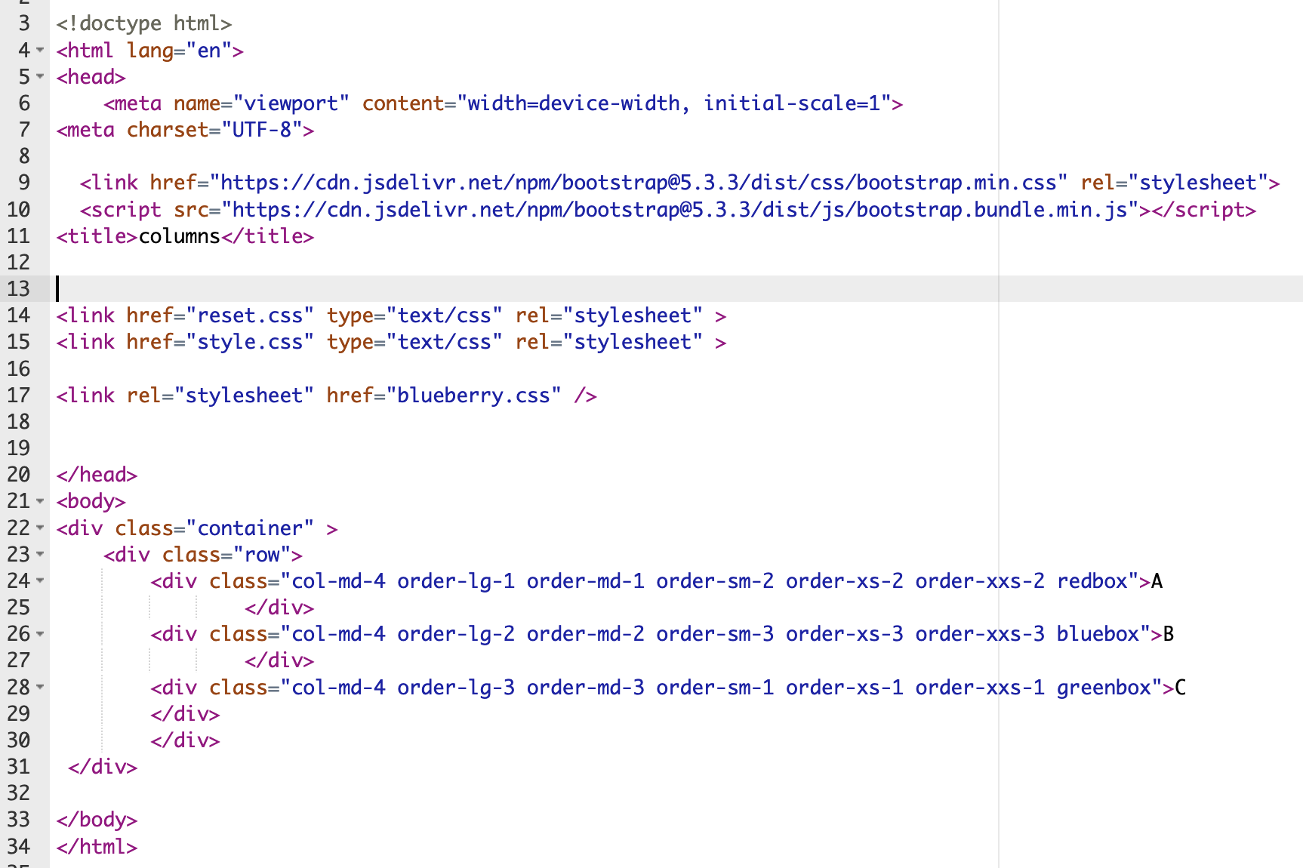Click line number 30 in the gutter
Screen dimensions: 1303x868
coord(20,740)
